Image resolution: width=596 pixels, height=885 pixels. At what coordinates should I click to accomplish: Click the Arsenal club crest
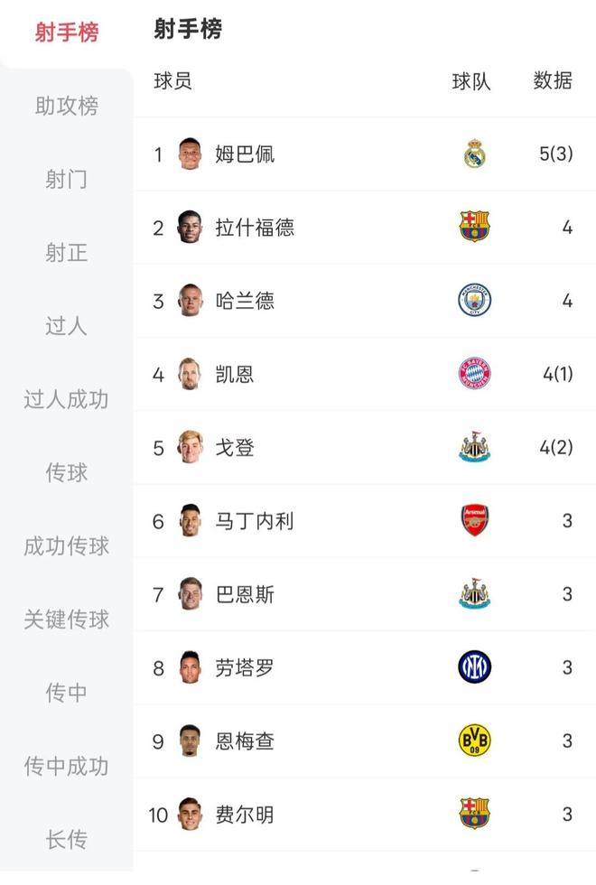tap(475, 521)
